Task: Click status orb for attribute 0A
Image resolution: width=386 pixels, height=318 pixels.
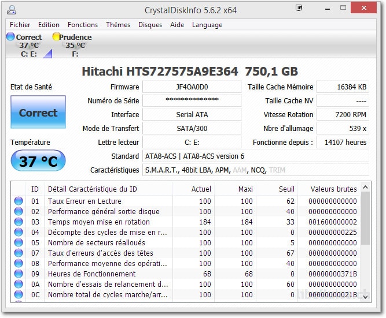Action: tap(19, 284)
